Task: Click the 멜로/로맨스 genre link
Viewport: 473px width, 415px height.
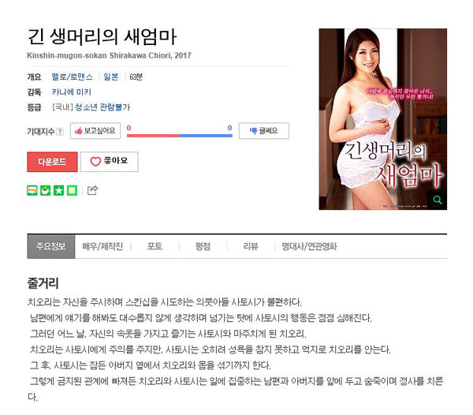Action: (x=72, y=77)
